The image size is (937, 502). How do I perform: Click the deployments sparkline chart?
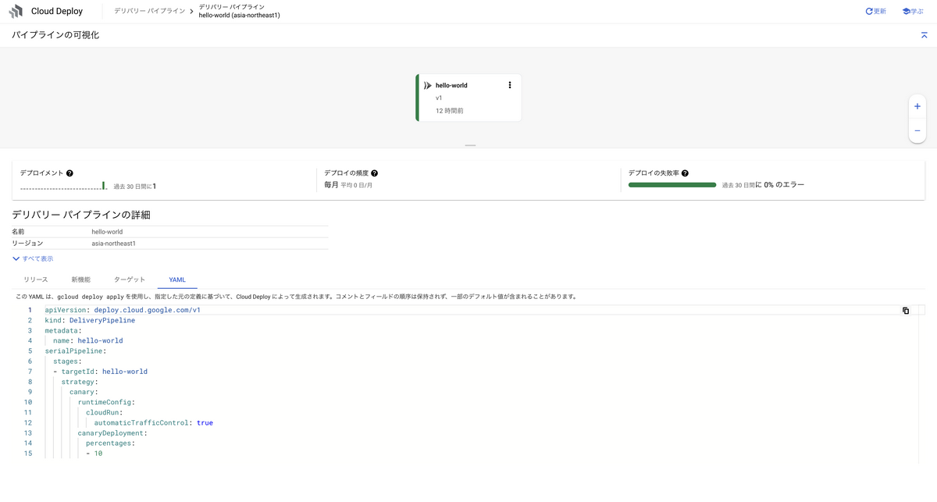tap(63, 186)
